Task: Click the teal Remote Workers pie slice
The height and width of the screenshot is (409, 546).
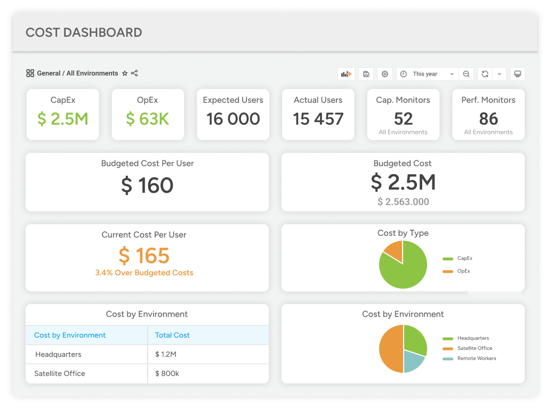Action: point(413,361)
